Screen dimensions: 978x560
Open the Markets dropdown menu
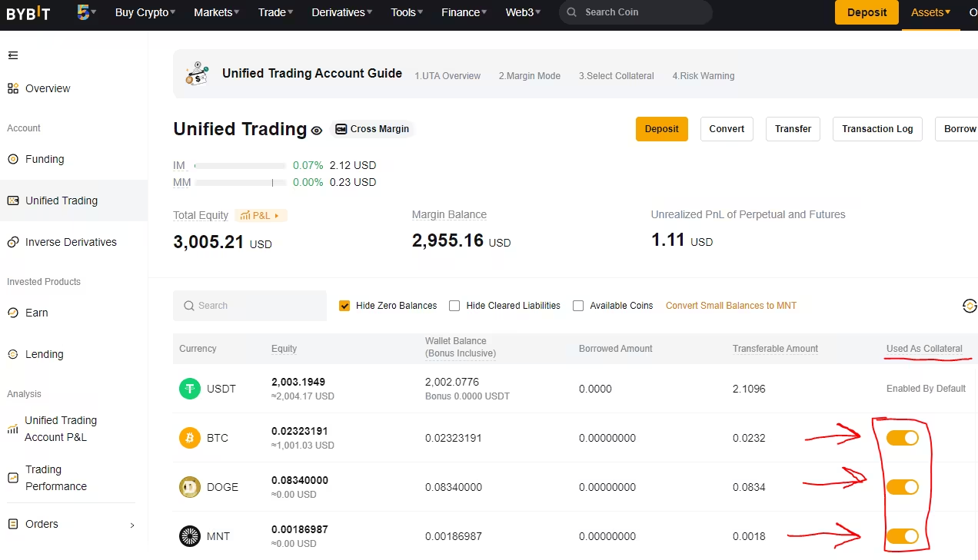(216, 12)
